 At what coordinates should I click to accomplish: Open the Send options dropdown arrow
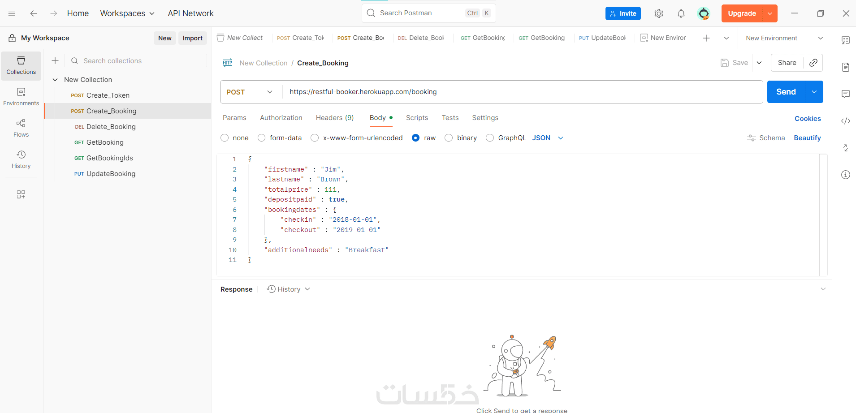click(814, 92)
